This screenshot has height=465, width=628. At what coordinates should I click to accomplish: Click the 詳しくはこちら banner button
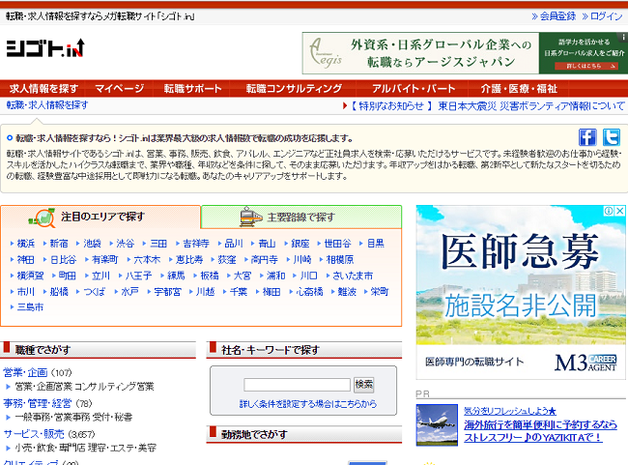(586, 66)
